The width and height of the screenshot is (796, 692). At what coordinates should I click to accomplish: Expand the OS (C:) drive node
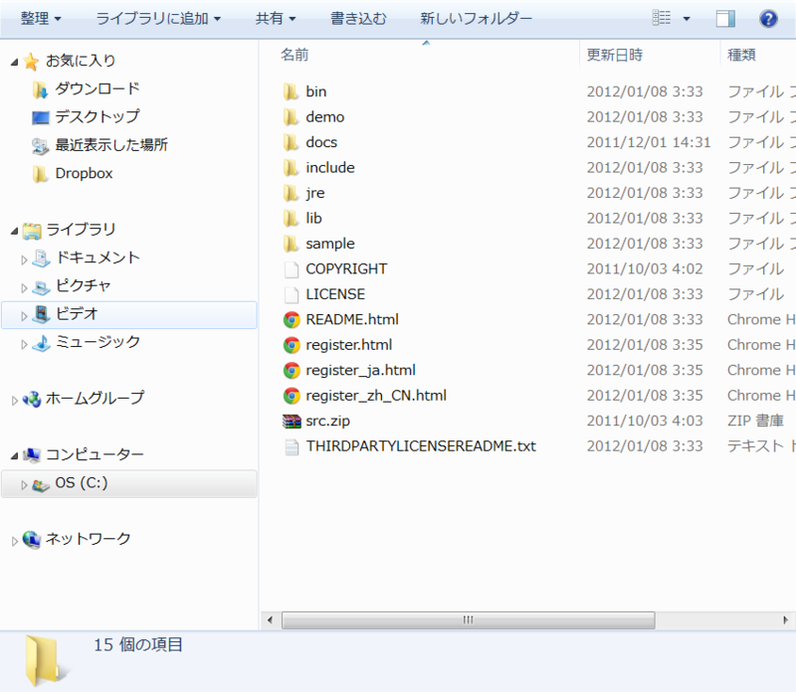click(24, 484)
